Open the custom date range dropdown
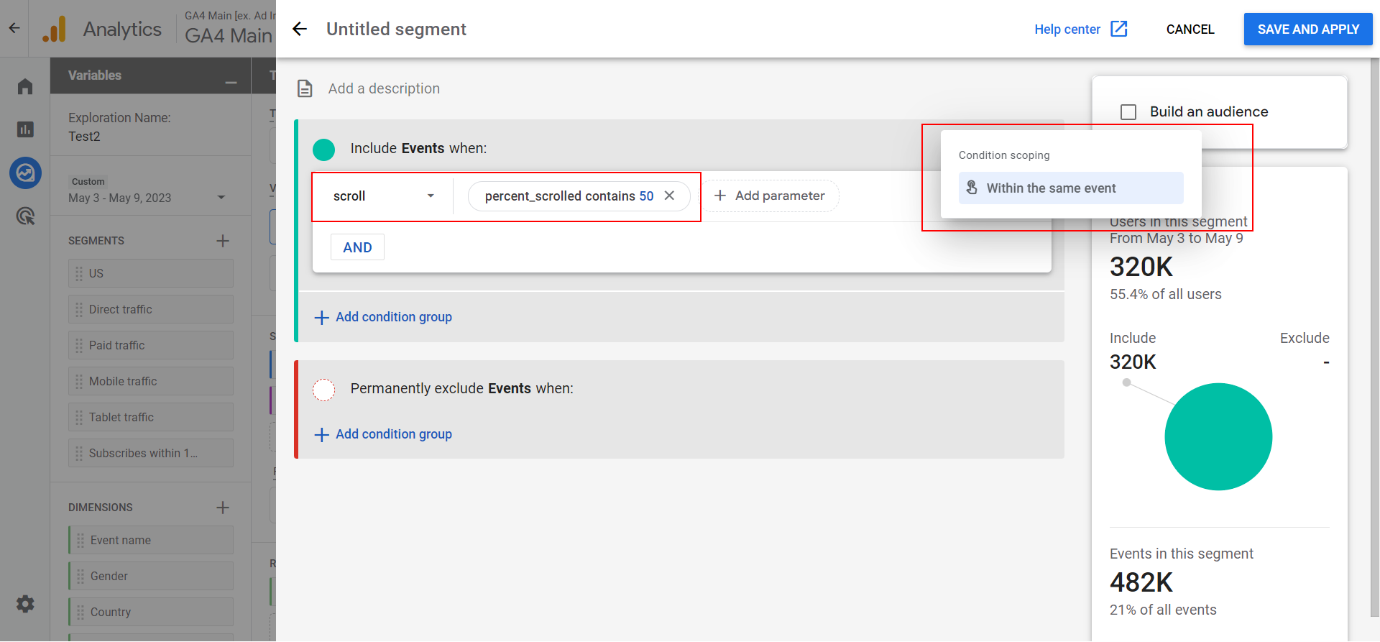This screenshot has width=1380, height=642. tap(221, 198)
